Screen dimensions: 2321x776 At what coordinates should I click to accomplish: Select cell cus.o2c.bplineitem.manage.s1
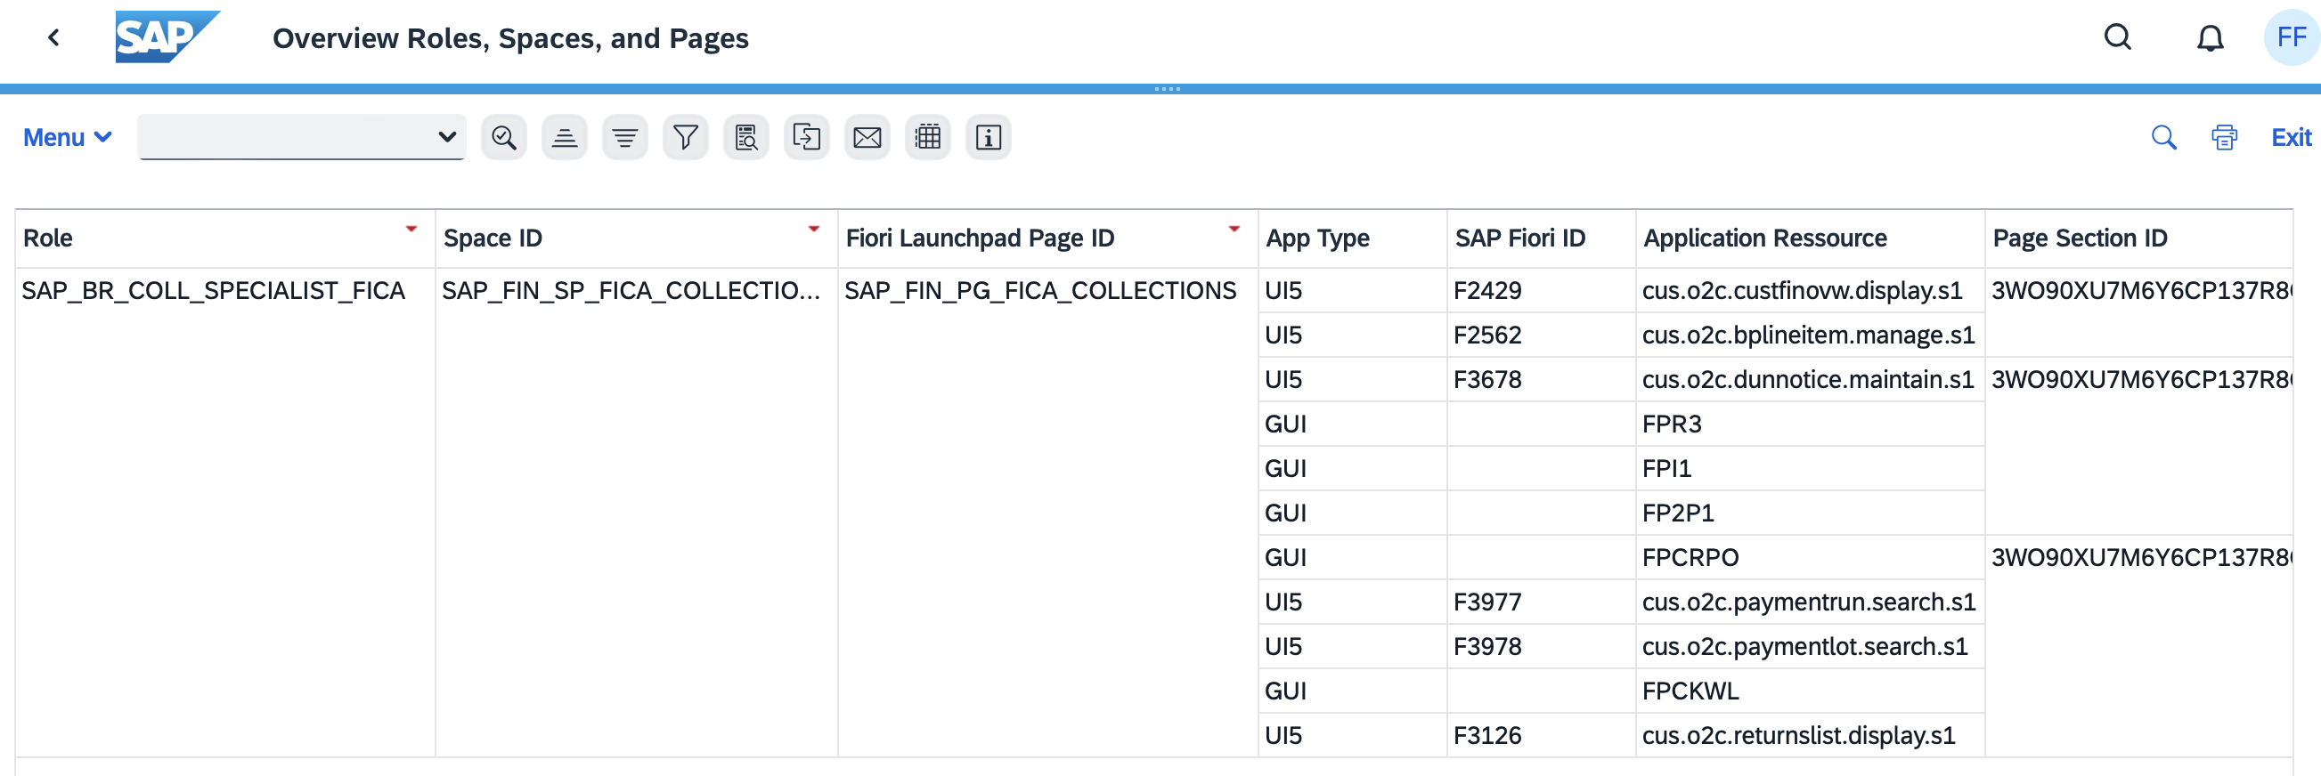click(x=1809, y=335)
